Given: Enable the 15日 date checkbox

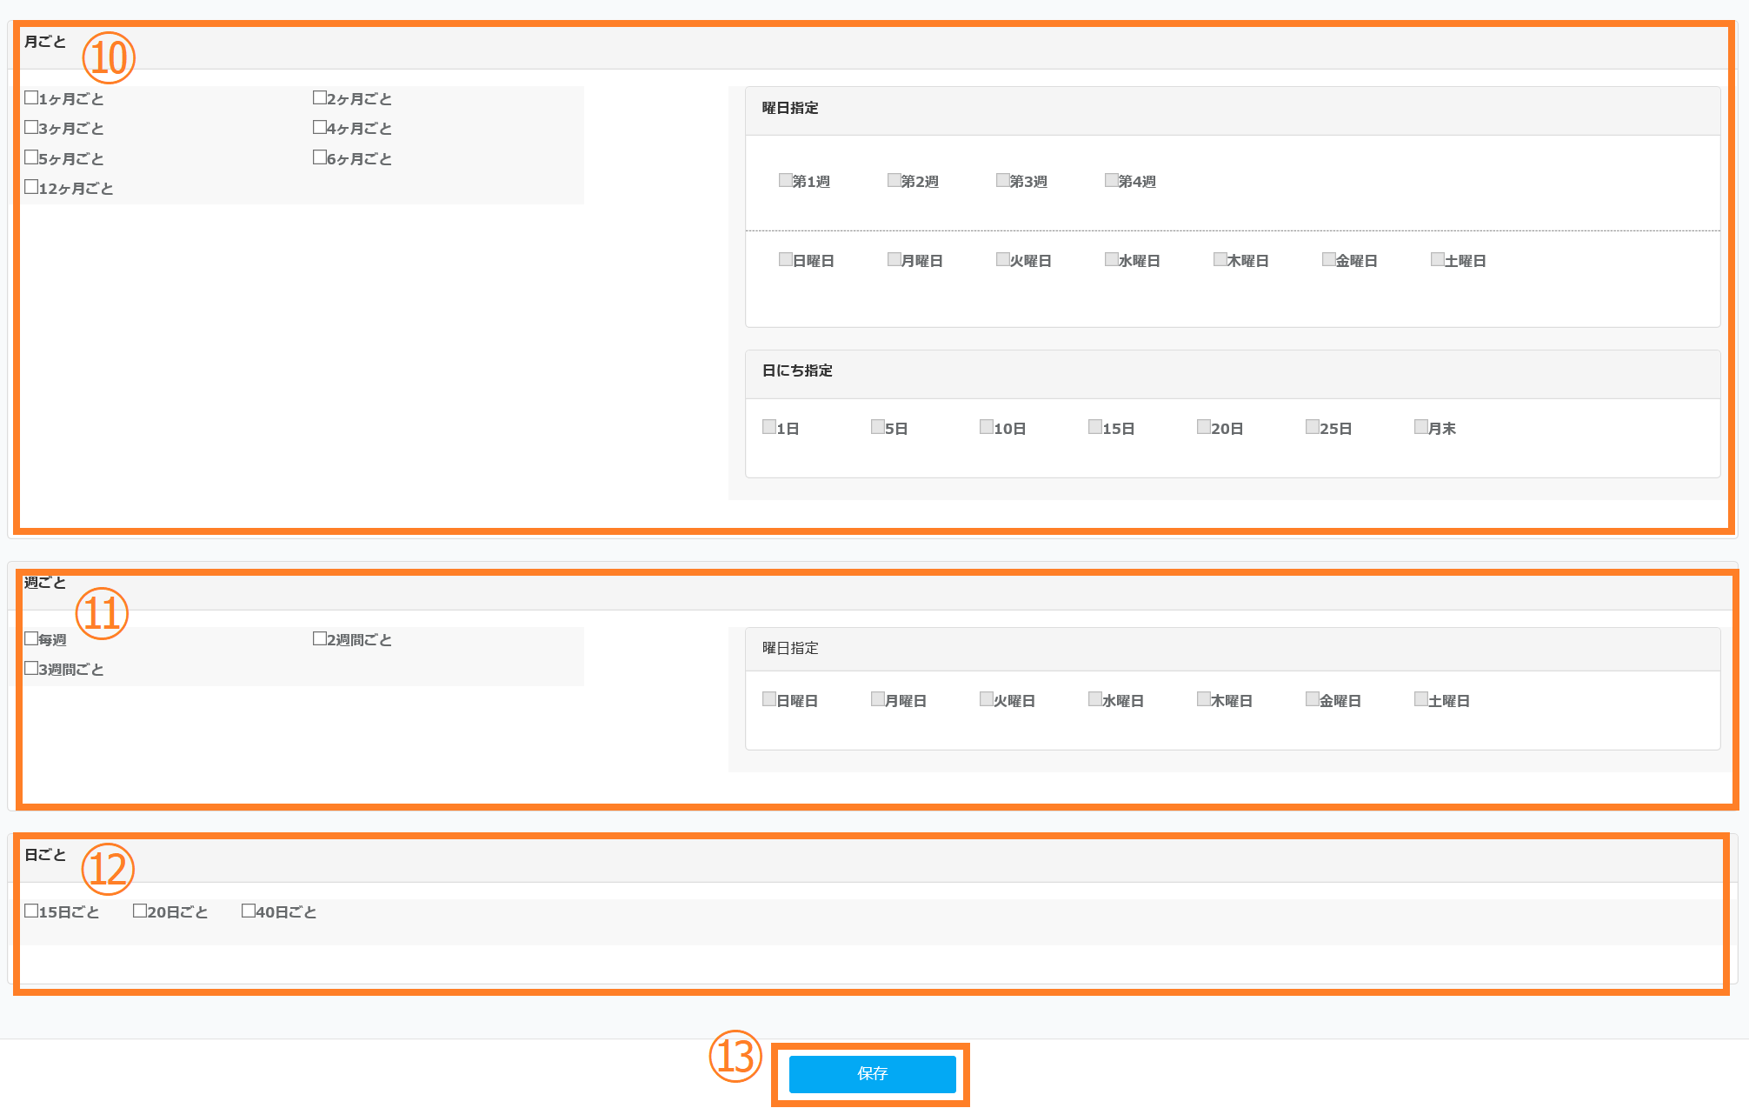Looking at the screenshot, I should tap(1095, 427).
